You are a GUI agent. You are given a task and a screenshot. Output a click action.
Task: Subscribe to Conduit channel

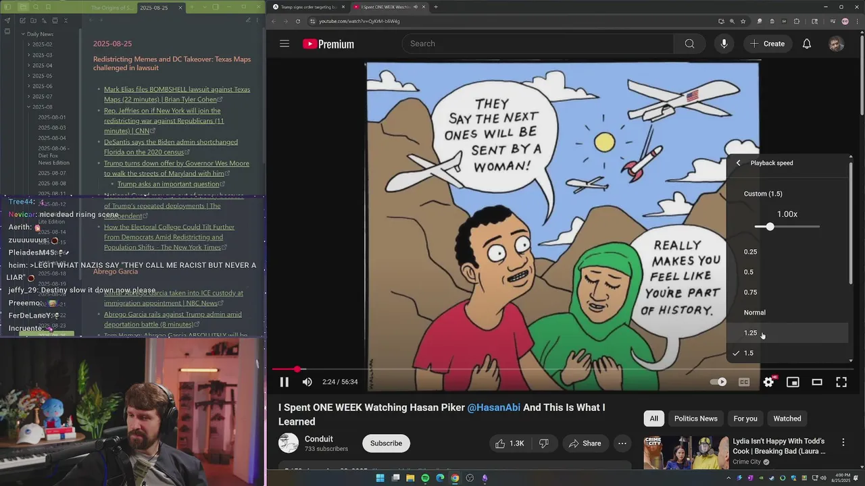tap(386, 443)
